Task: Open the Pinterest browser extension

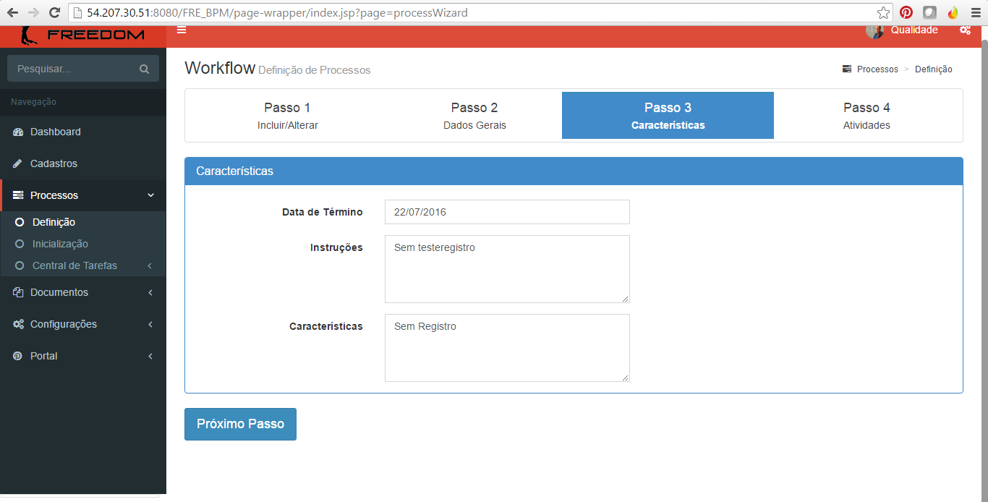Action: point(906,12)
